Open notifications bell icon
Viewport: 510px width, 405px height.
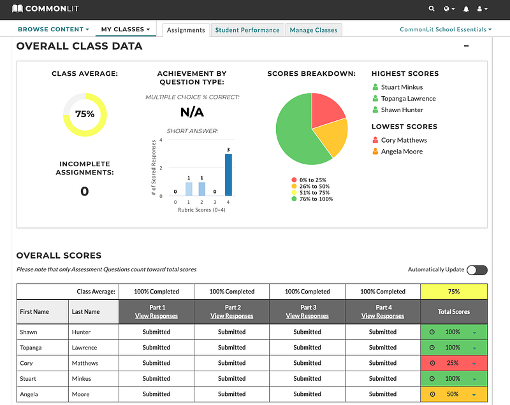466,9
